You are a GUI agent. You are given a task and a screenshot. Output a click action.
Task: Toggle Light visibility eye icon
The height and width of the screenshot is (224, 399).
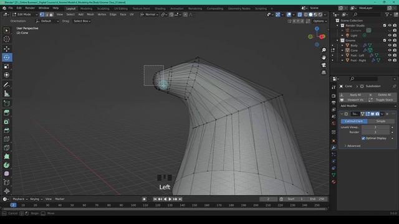[x=390, y=35]
